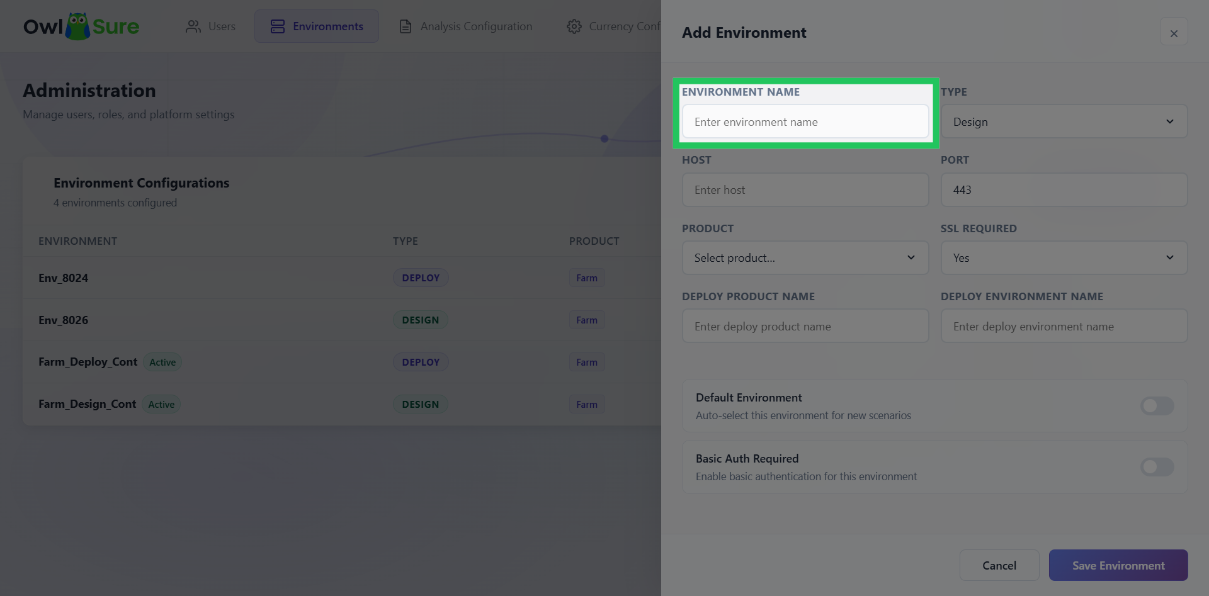
Task: Toggle the Default Environment switch
Action: point(1157,406)
